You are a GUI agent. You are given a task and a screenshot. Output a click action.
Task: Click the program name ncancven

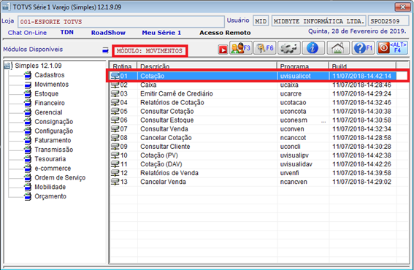click(294, 182)
